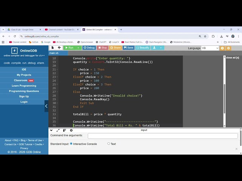Screen dimensions: 242x181
Task: Open the Blog footer link
Action: [23, 140]
